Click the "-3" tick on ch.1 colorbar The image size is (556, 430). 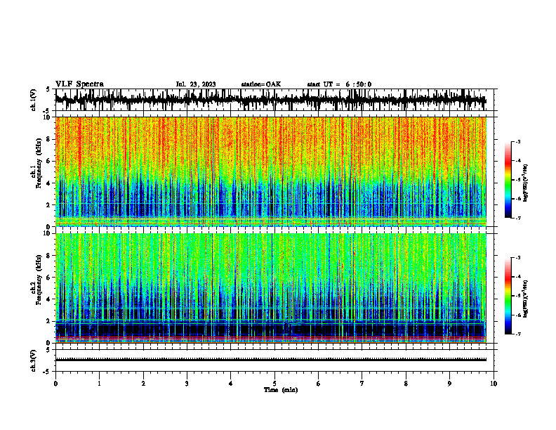[518, 141]
